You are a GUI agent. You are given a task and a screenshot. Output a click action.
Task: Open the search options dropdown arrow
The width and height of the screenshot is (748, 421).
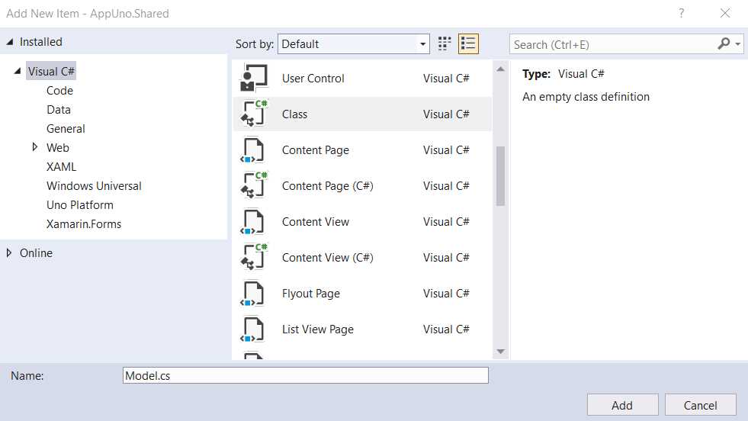tap(738, 44)
